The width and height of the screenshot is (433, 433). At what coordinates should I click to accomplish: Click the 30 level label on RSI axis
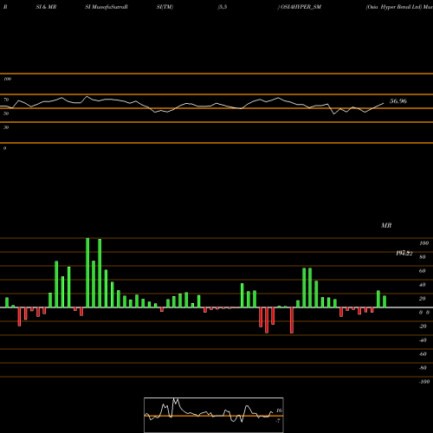pyautogui.click(x=6, y=127)
